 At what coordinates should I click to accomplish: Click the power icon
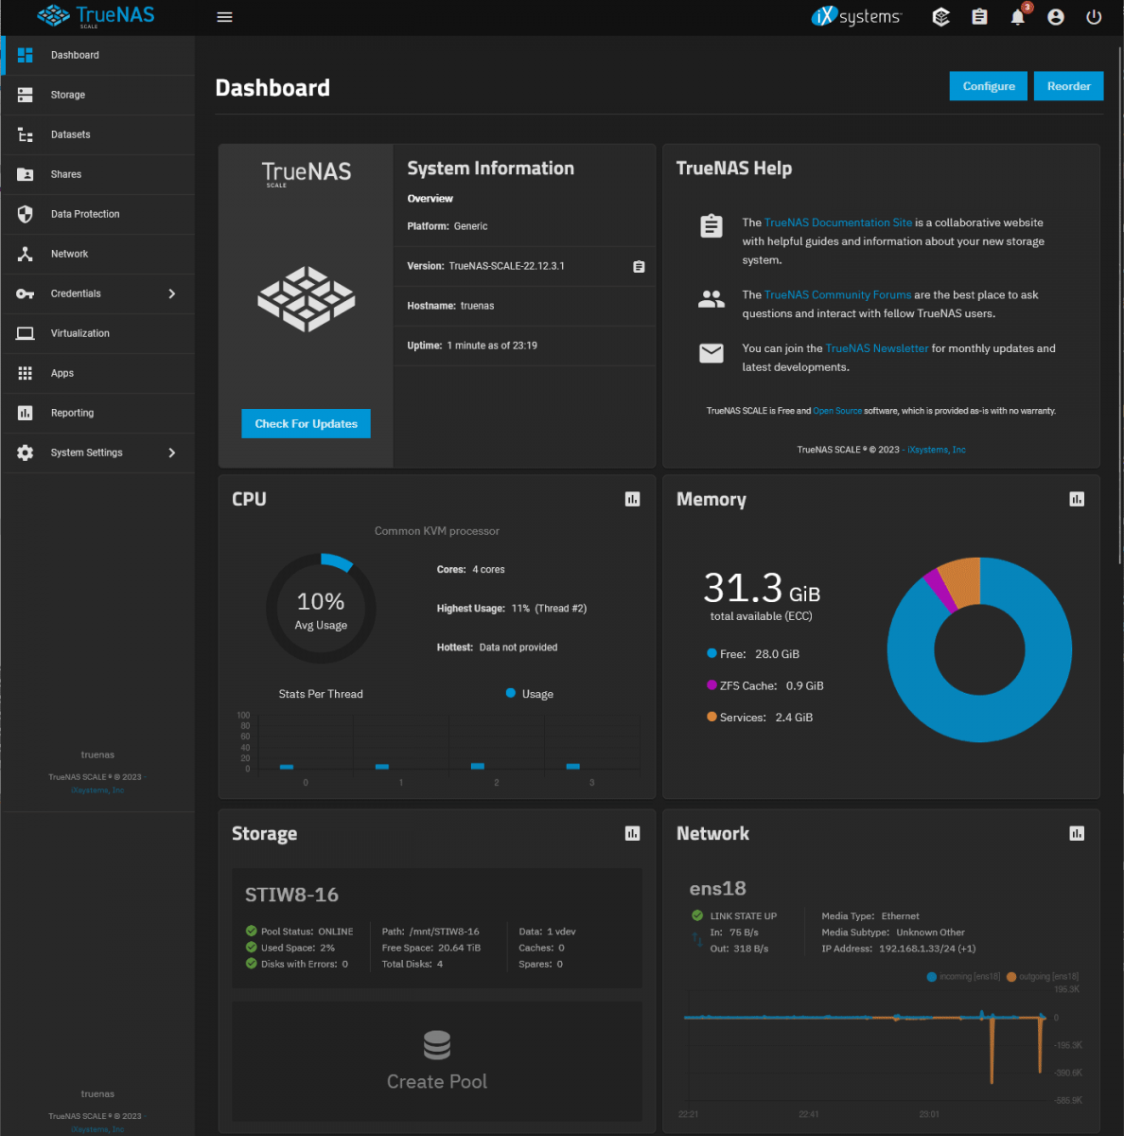tap(1094, 17)
